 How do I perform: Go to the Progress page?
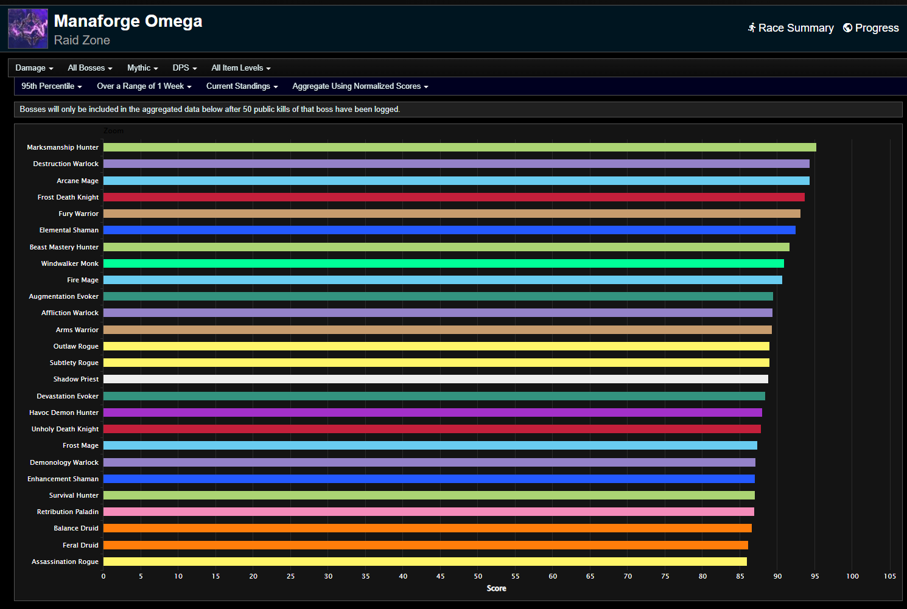(x=877, y=28)
